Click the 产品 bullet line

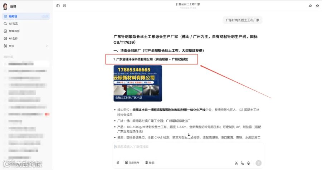click(x=188, y=129)
